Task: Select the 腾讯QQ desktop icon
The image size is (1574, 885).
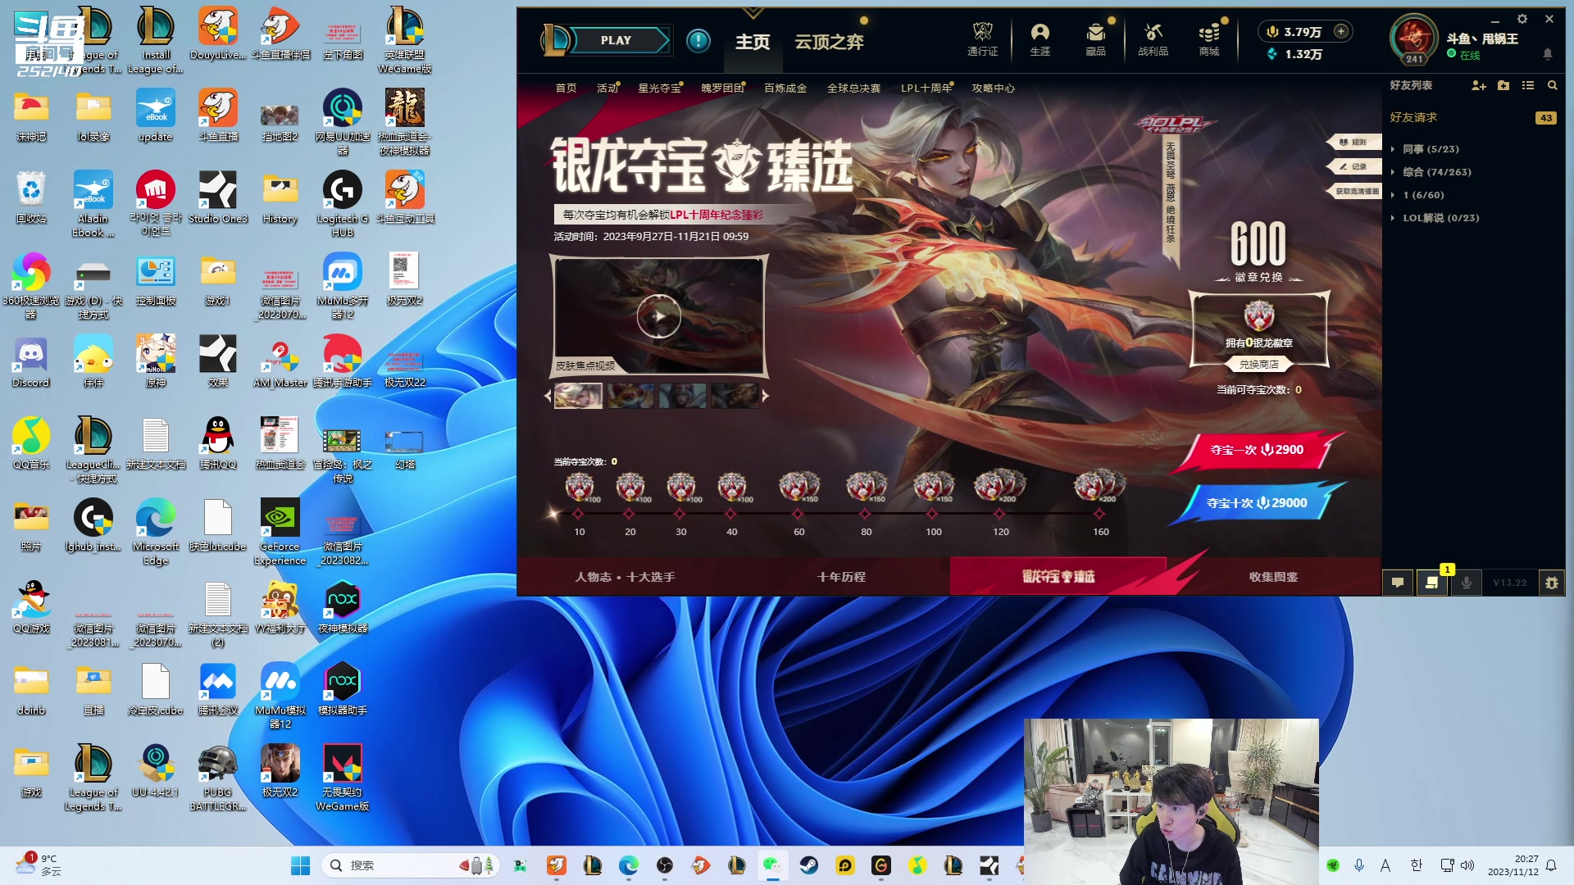Action: (218, 443)
